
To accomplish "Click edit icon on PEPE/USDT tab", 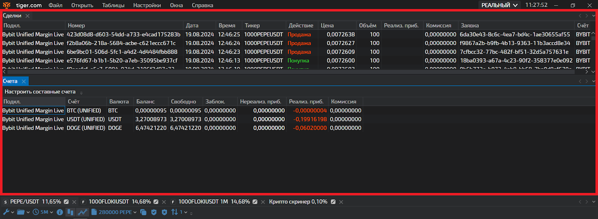I will coord(66,202).
